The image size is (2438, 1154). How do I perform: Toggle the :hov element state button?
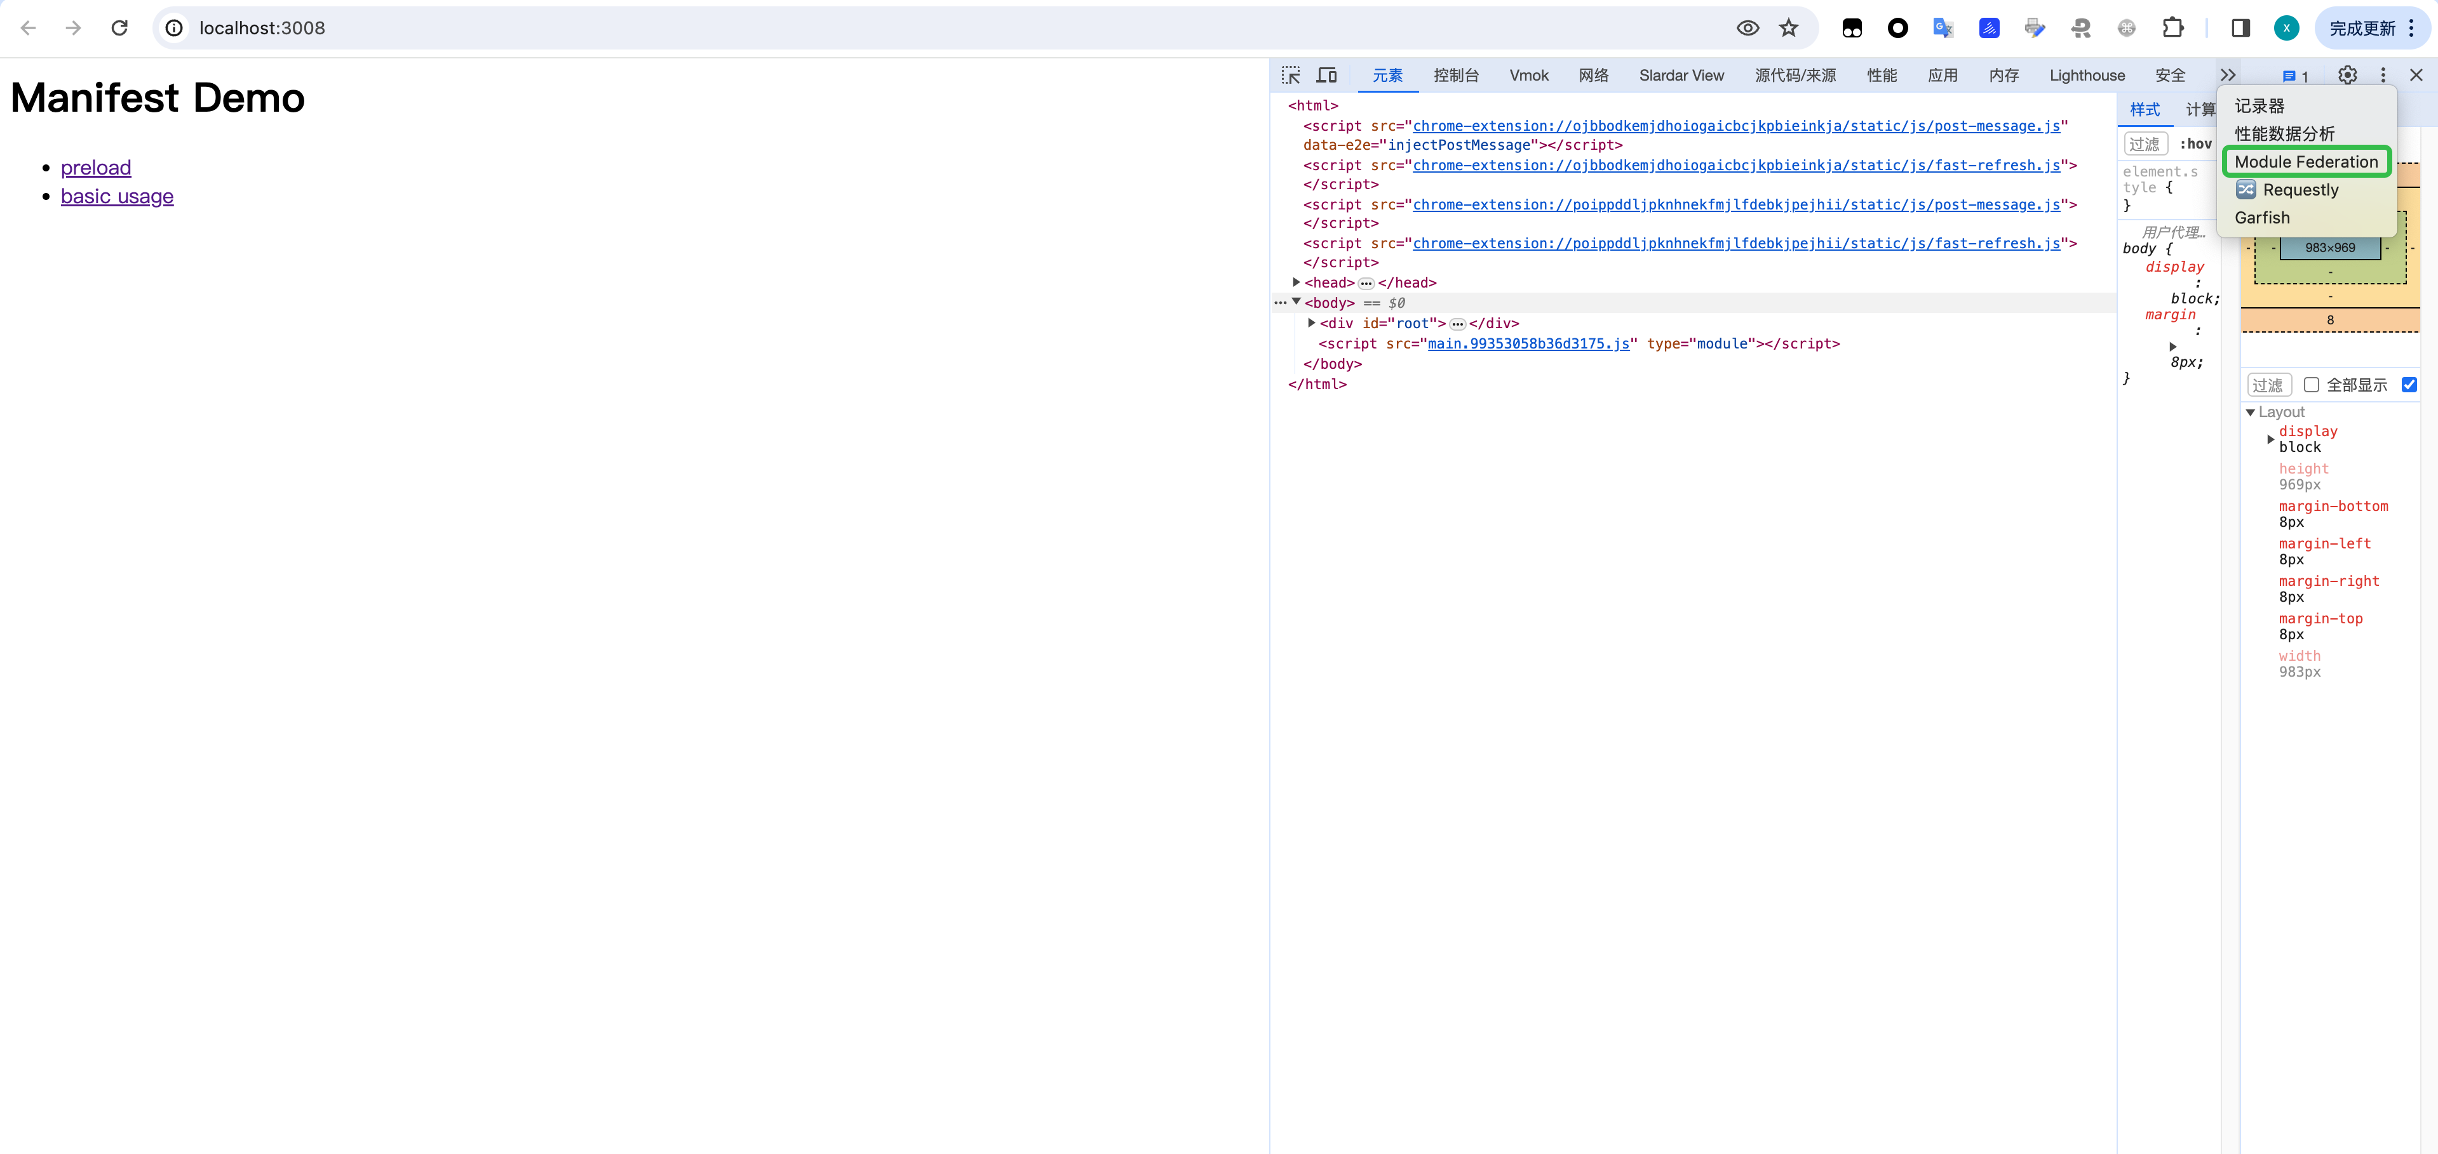point(2195,144)
